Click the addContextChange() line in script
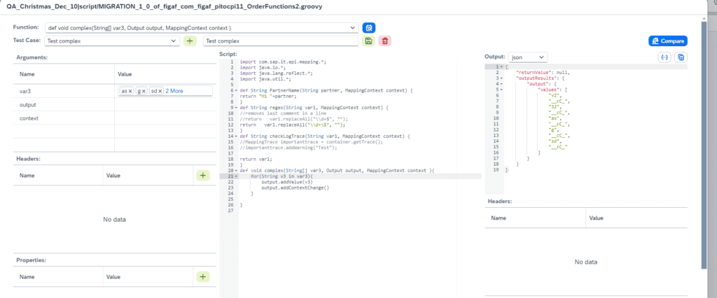The width and height of the screenshot is (717, 298). click(x=295, y=187)
